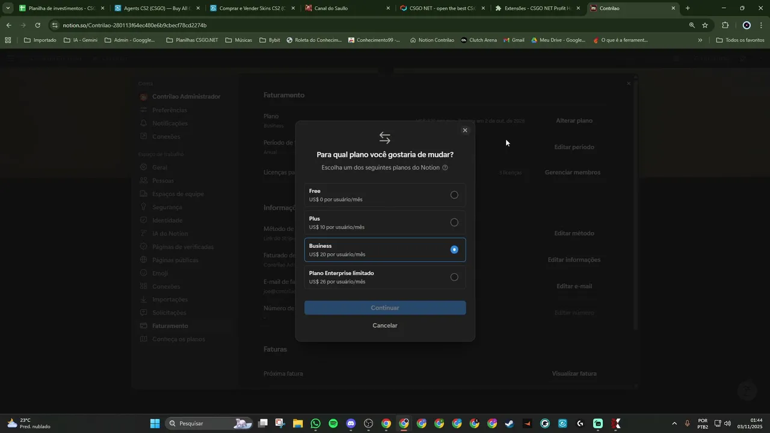
Task: Close the Canal do Saullo tab
Action: pos(388,8)
